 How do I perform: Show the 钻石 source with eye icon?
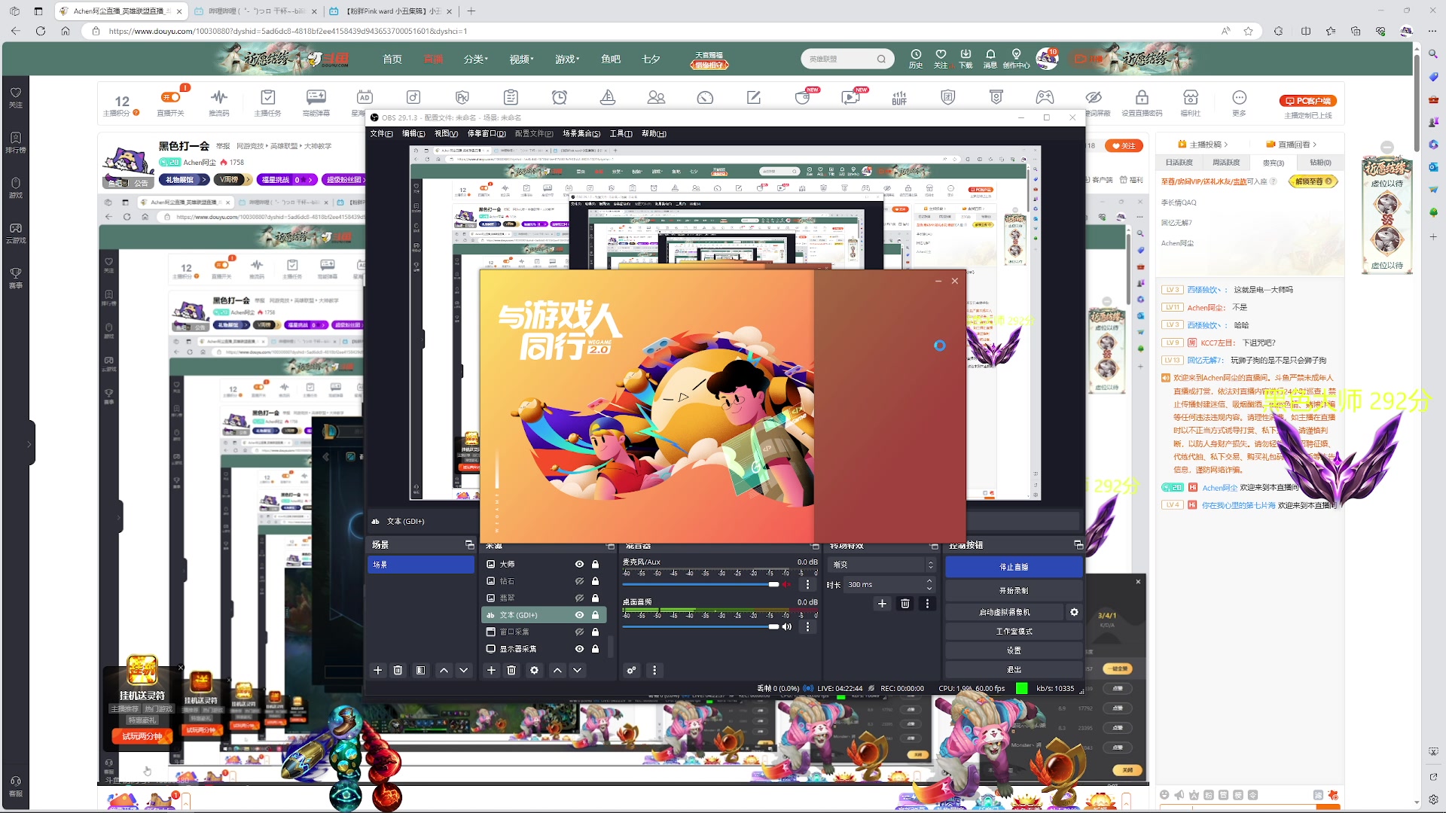[x=579, y=581]
